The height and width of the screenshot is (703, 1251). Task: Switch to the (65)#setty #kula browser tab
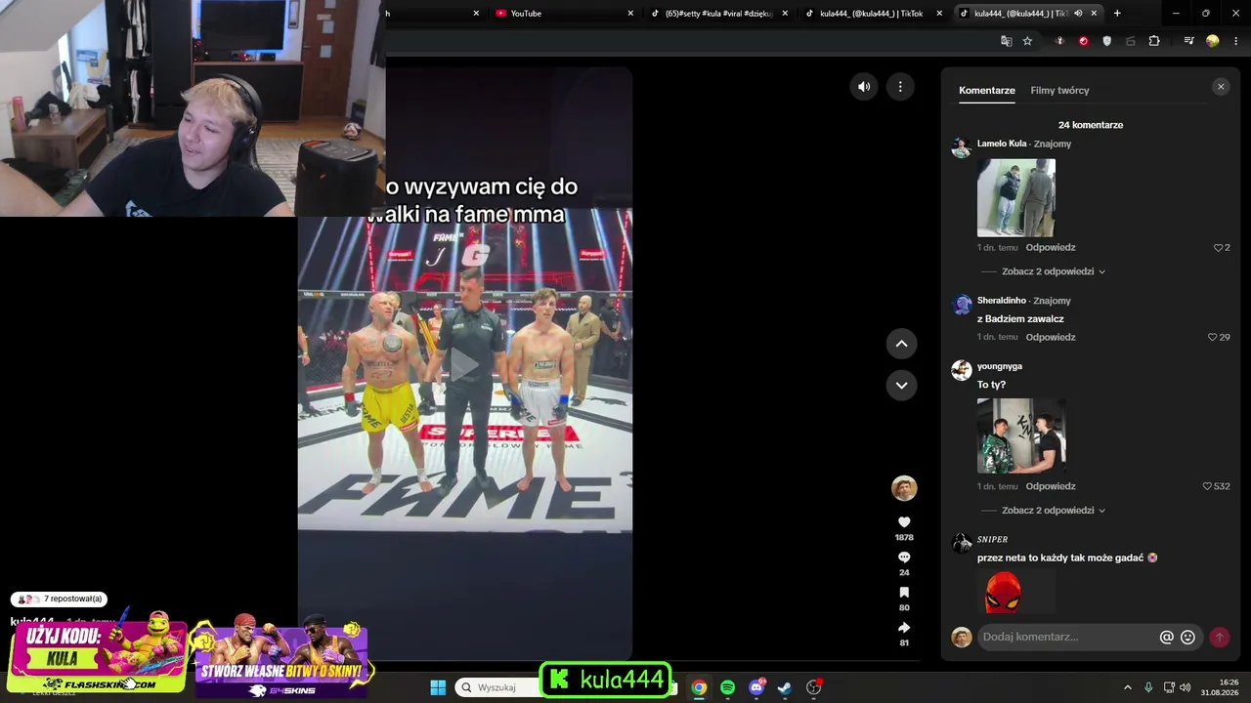718,14
